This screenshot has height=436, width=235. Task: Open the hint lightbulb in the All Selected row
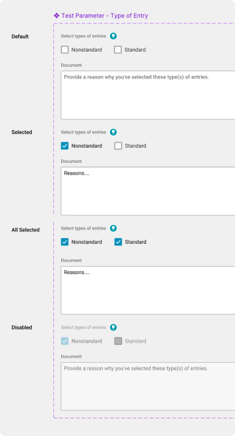point(113,228)
